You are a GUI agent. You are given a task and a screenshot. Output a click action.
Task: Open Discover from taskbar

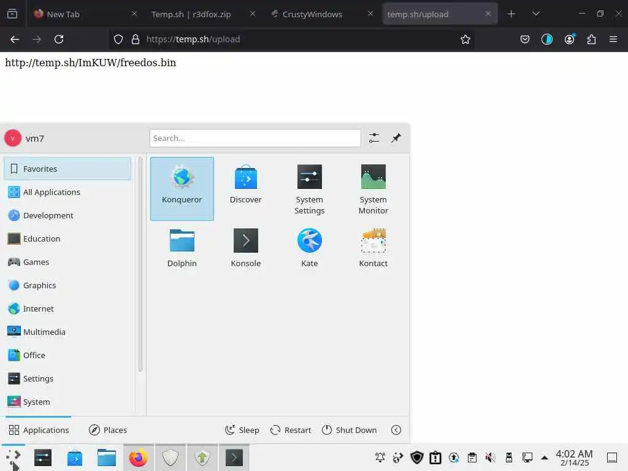point(74,458)
